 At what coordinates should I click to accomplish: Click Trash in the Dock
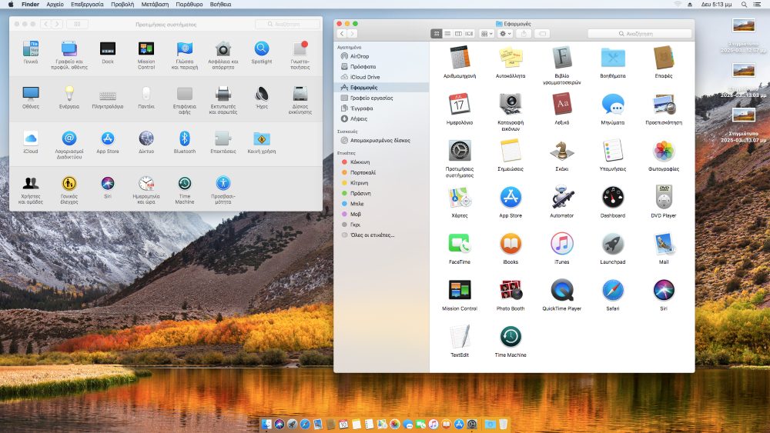pos(504,425)
